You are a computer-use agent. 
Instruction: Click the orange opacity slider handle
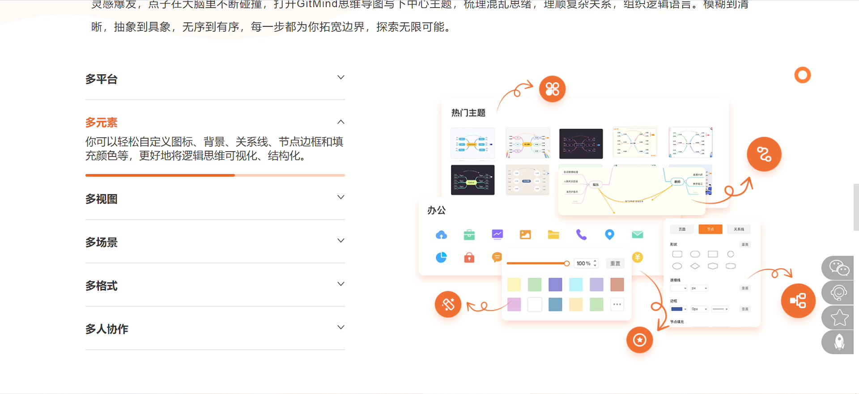[567, 263]
